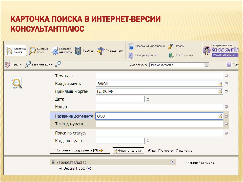Clear the Принявший орган field with the broom
Image resolution: width=243 pixels, height=182 pixels.
pyautogui.click(x=220, y=92)
